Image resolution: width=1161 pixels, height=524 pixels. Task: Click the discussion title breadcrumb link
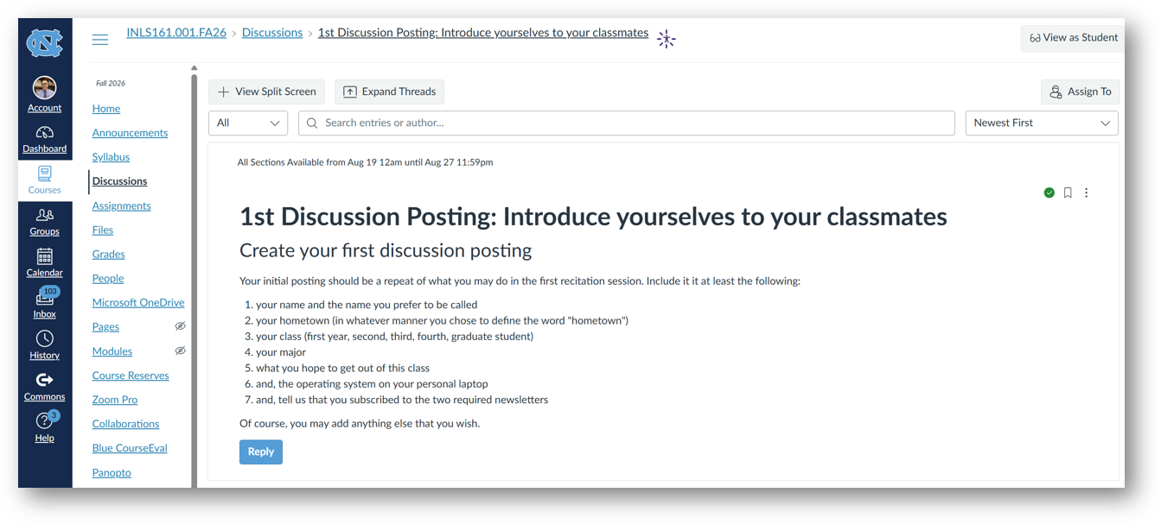(483, 33)
